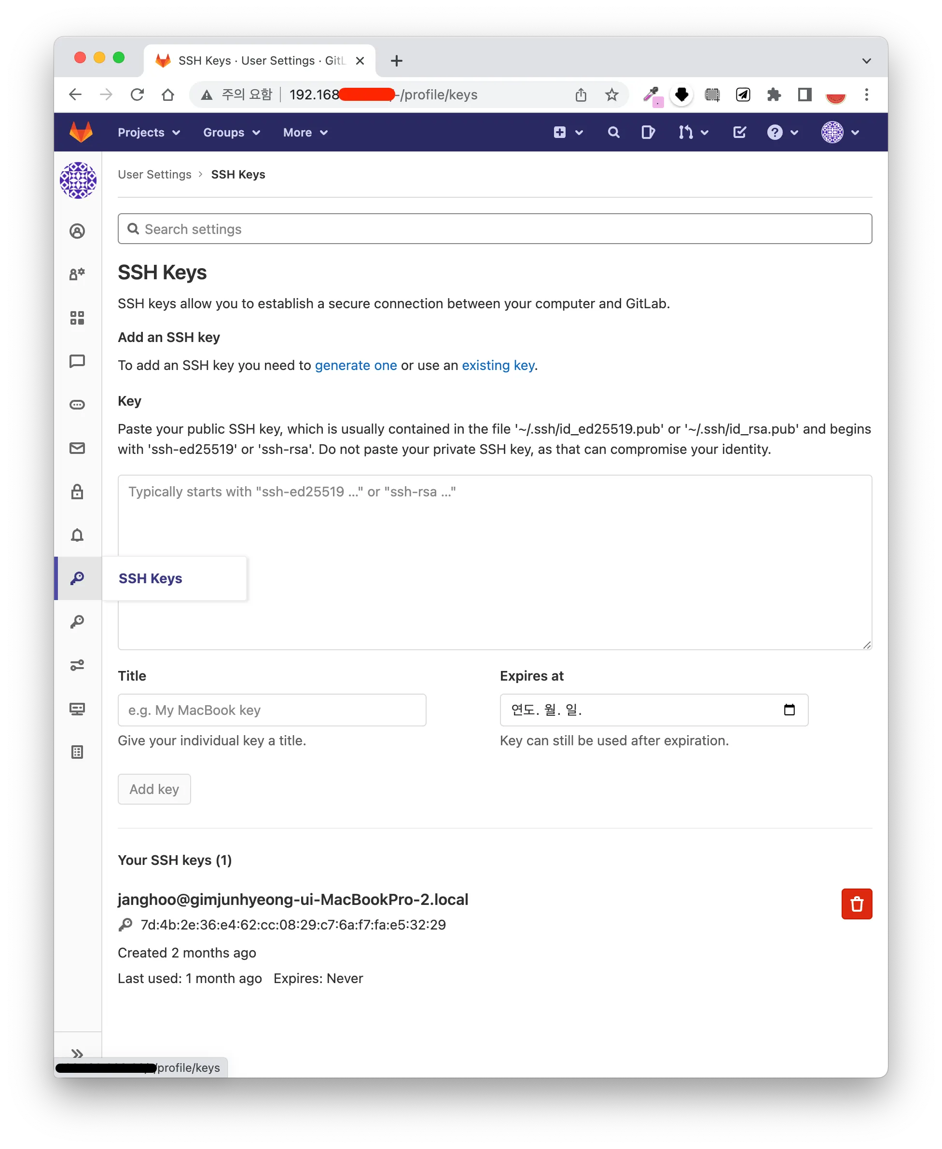The image size is (942, 1149).
Task: Expand sidebar with double chevron
Action: coord(77,1053)
